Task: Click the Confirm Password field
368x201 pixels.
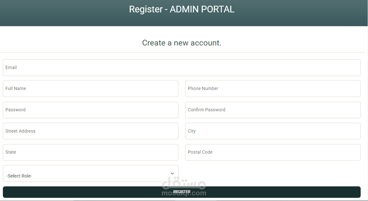Action: click(x=273, y=110)
